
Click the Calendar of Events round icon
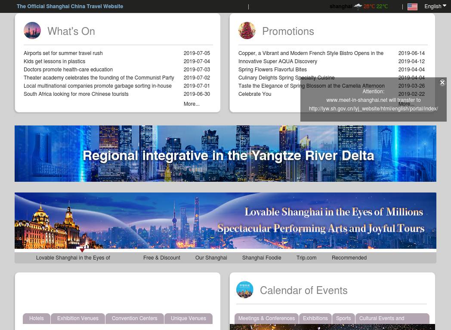(245, 290)
